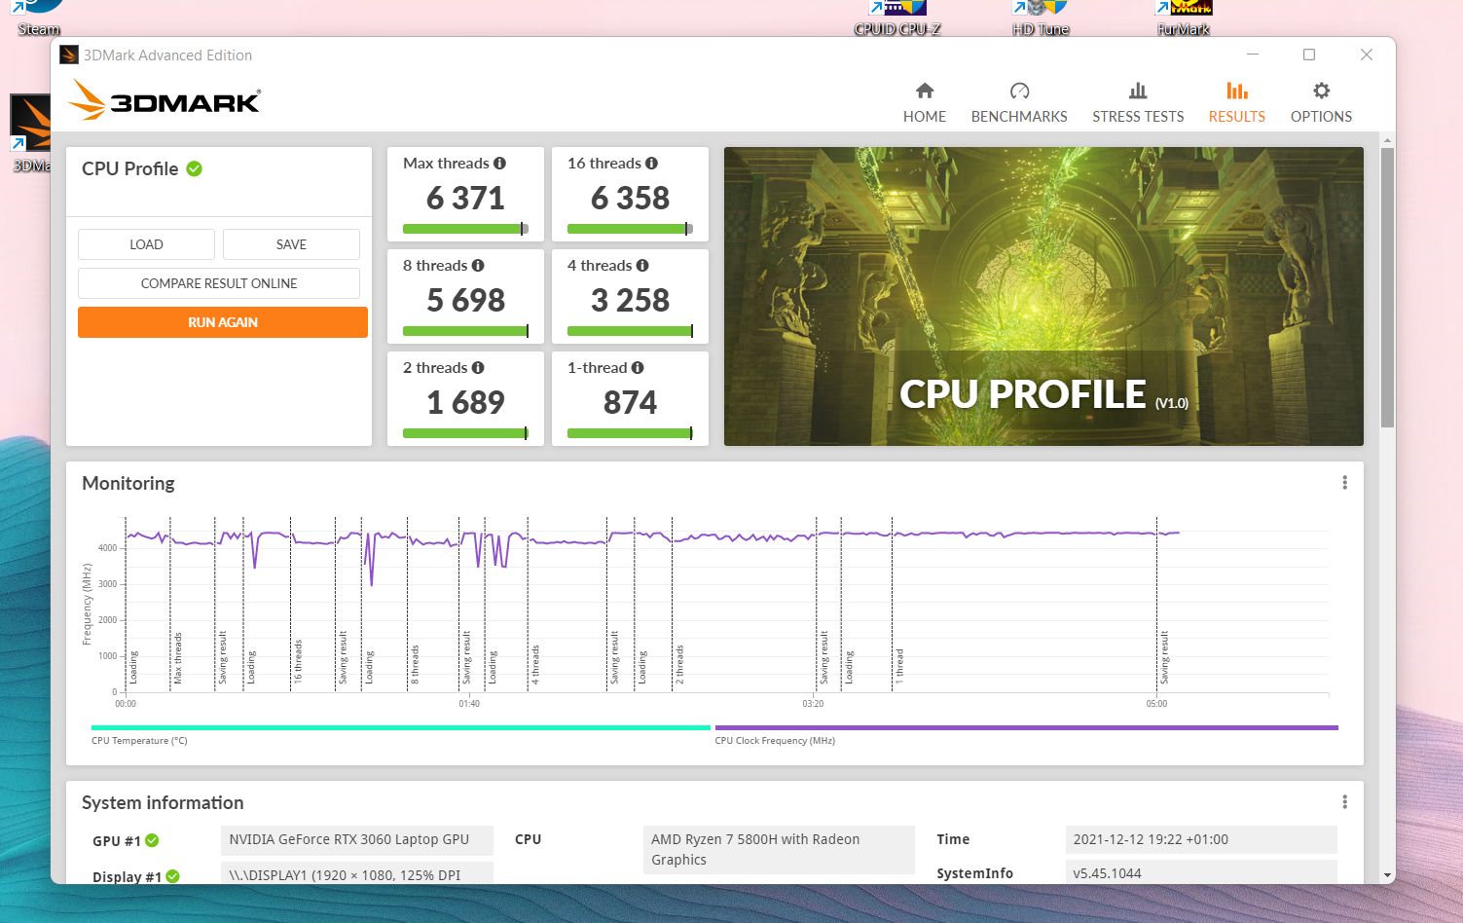Viewport: 1463px width, 923px height.
Task: Click the scrollbar up arrow
Action: 1387,139
